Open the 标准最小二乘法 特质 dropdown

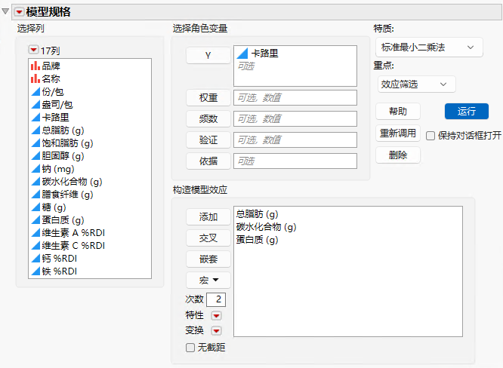tap(429, 48)
